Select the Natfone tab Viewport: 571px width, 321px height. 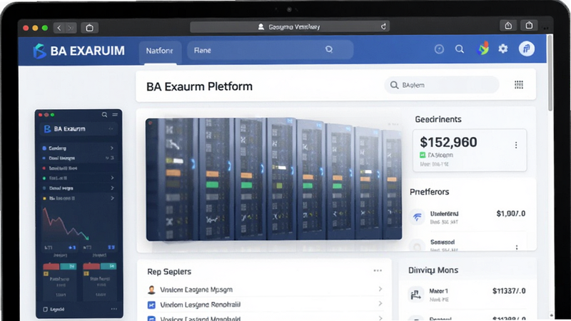pos(159,51)
